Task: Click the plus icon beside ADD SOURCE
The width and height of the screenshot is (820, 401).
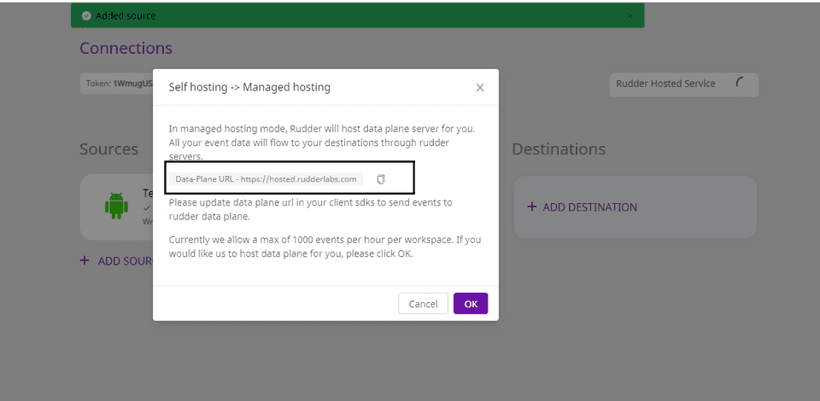Action: click(x=85, y=261)
